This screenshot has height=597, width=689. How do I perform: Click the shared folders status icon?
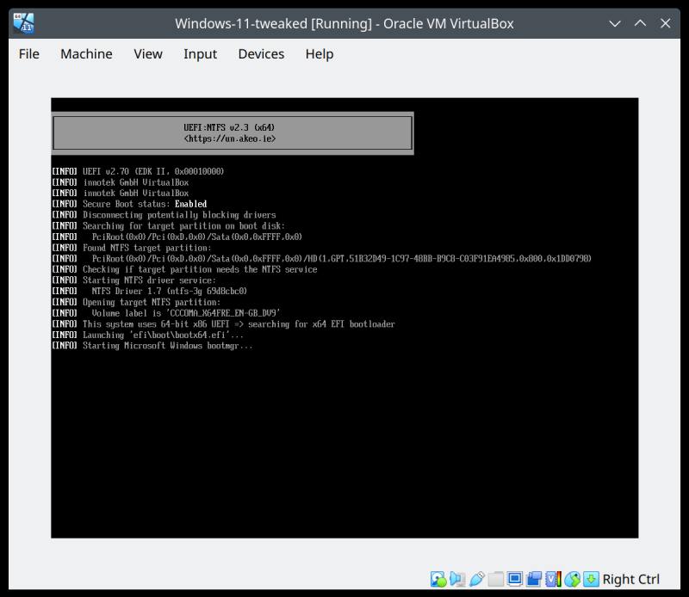(x=497, y=579)
